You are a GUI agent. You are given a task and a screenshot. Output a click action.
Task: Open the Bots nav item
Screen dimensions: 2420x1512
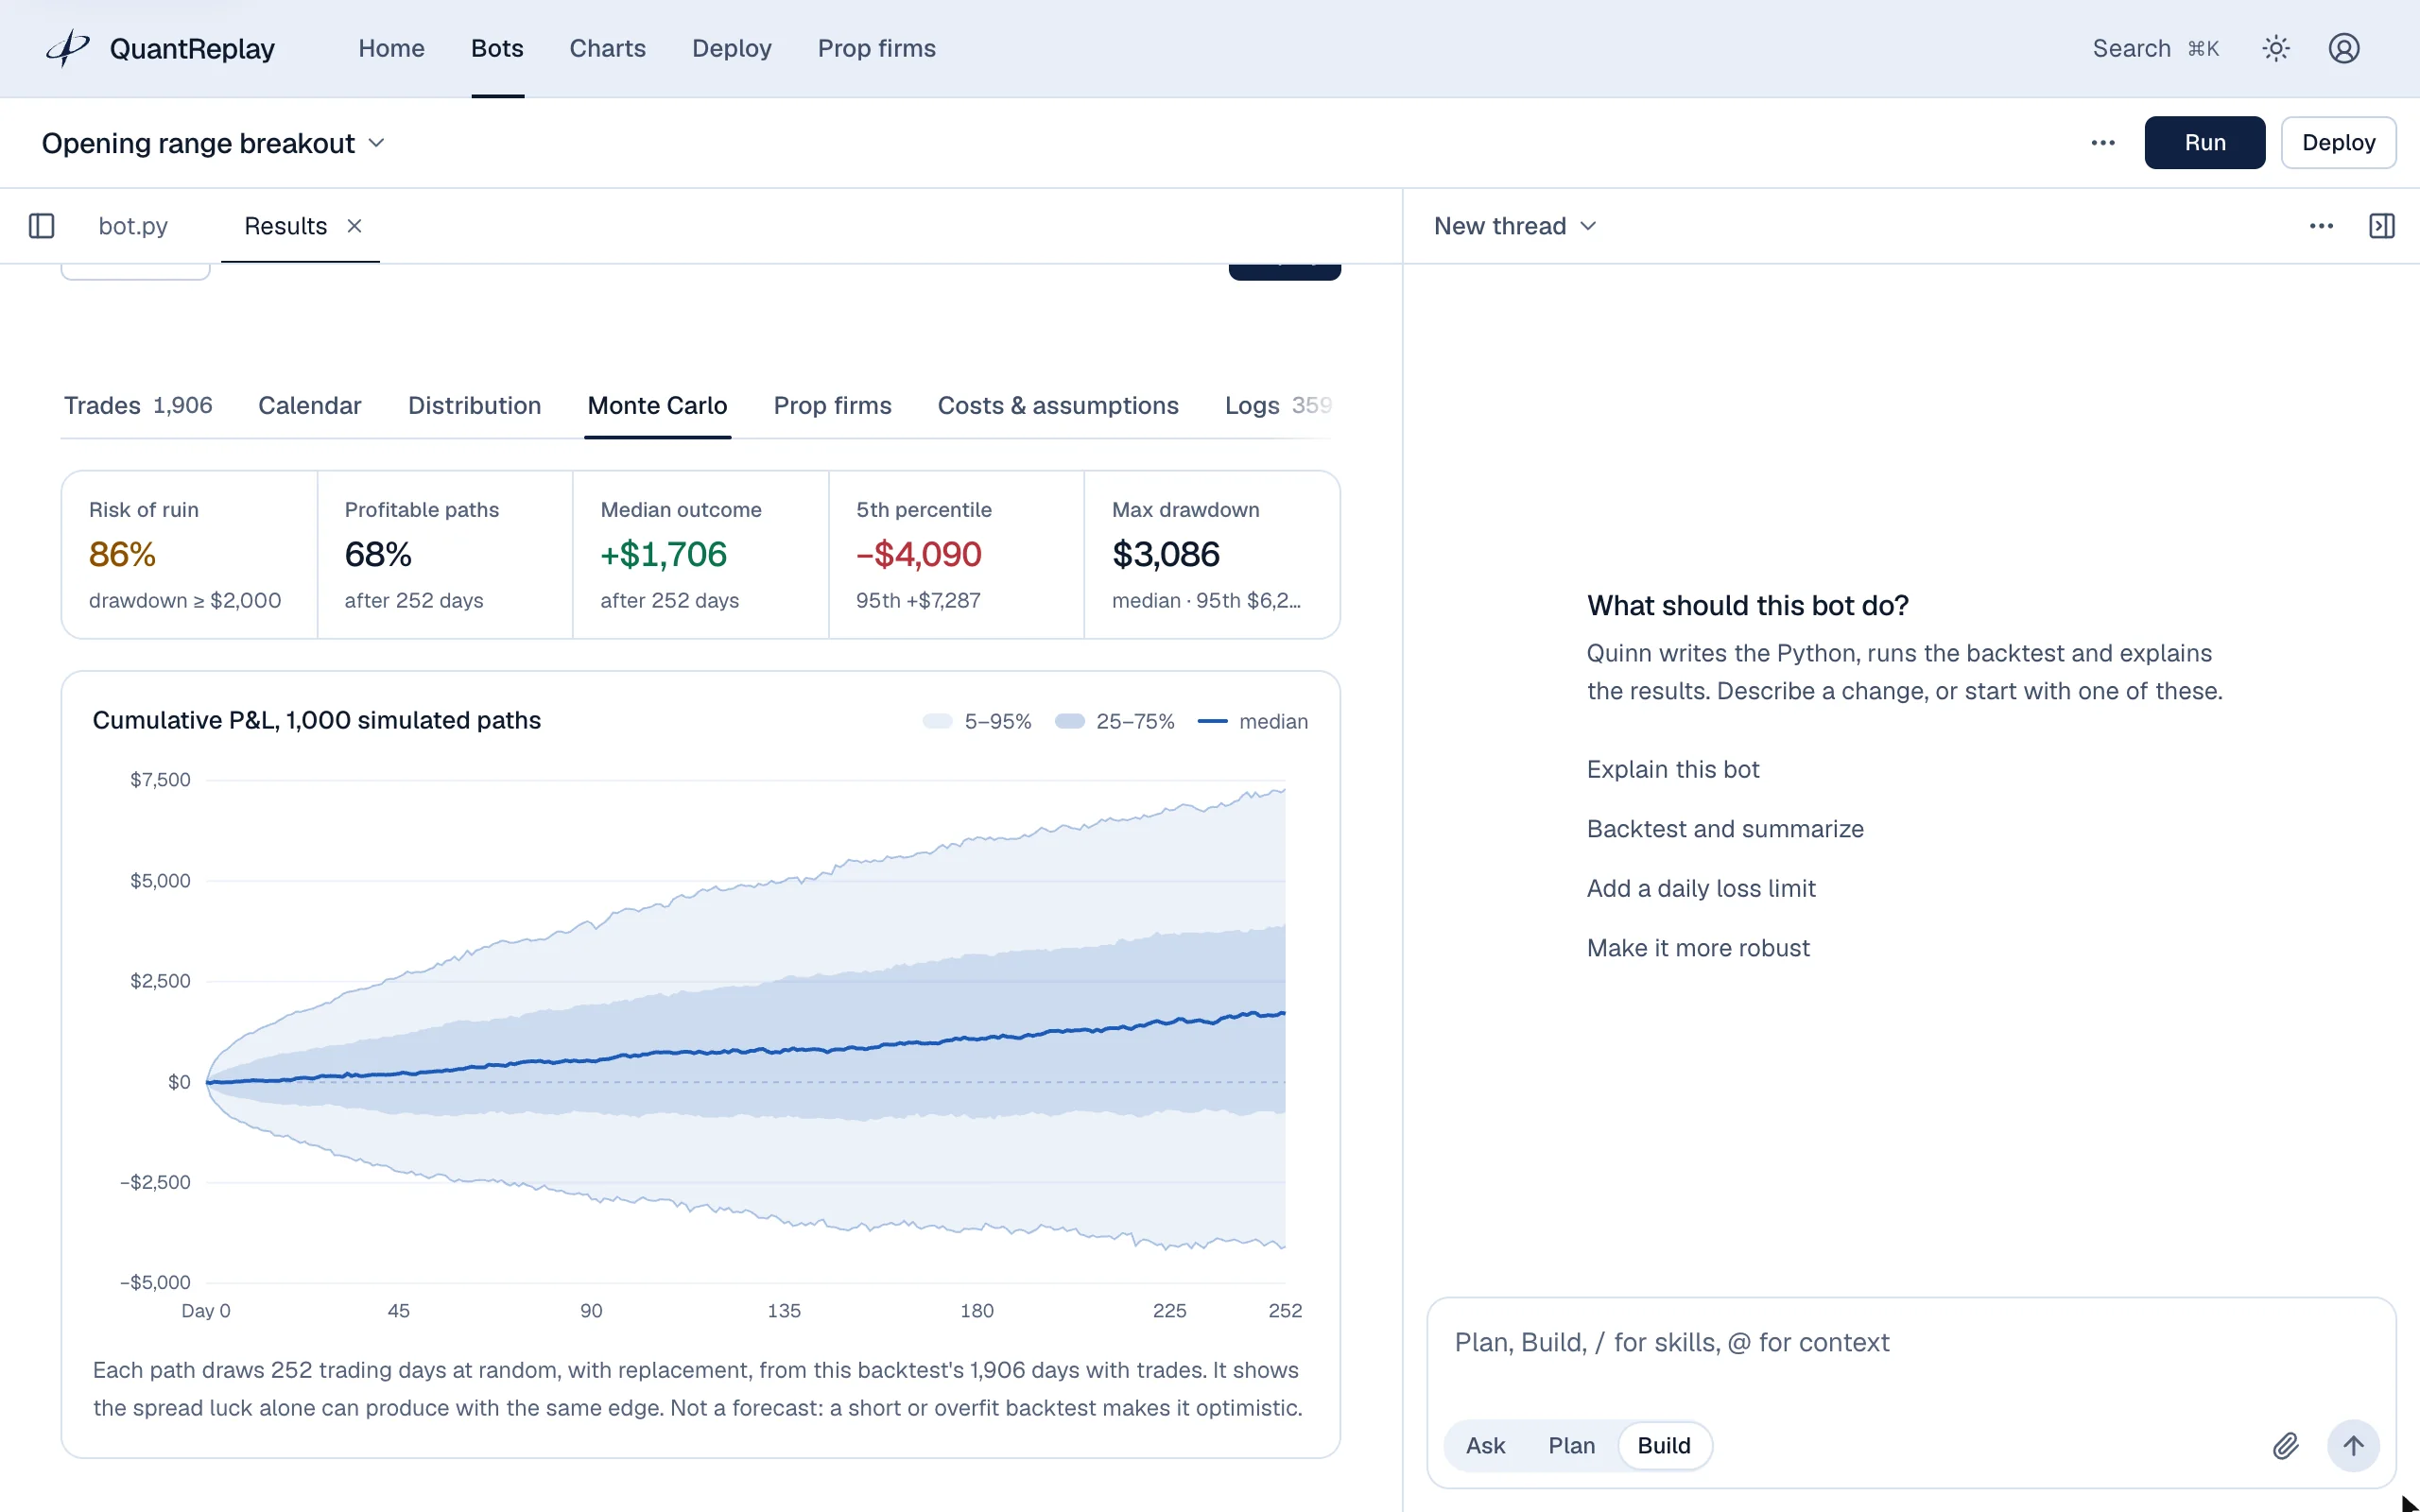497,48
